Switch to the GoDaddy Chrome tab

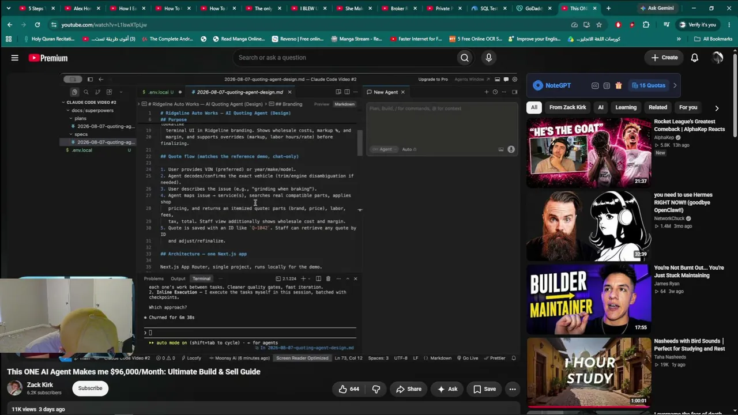[x=534, y=9]
